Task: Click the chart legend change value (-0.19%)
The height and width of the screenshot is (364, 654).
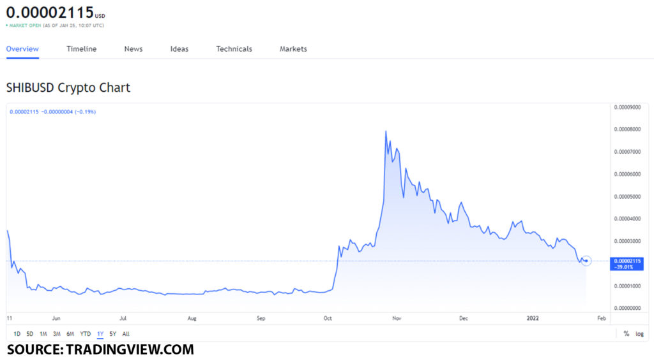Action: [85, 112]
